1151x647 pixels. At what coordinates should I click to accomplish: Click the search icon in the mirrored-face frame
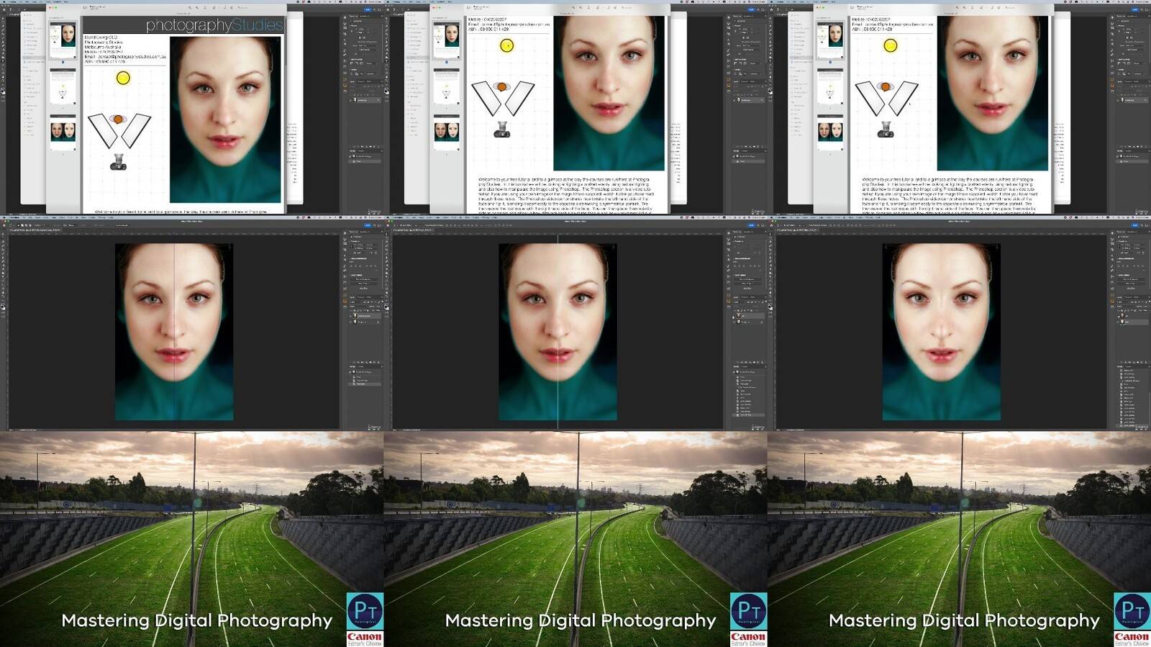1142,225
